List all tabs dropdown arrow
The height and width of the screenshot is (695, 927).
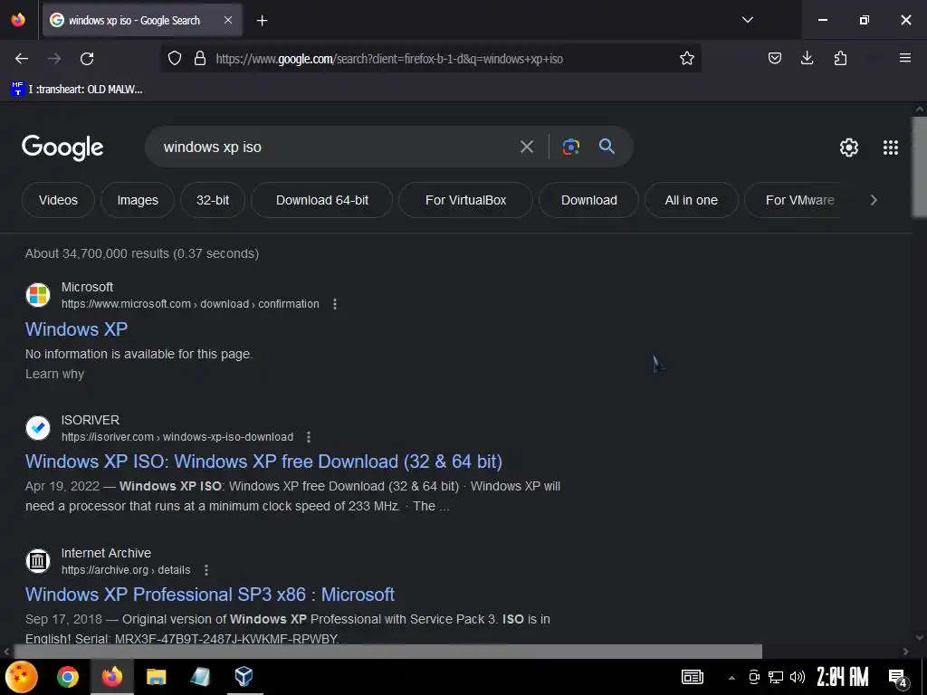747,20
